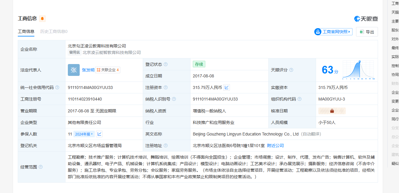Open insured headcount trend chart icon

pyautogui.click(x=100, y=134)
